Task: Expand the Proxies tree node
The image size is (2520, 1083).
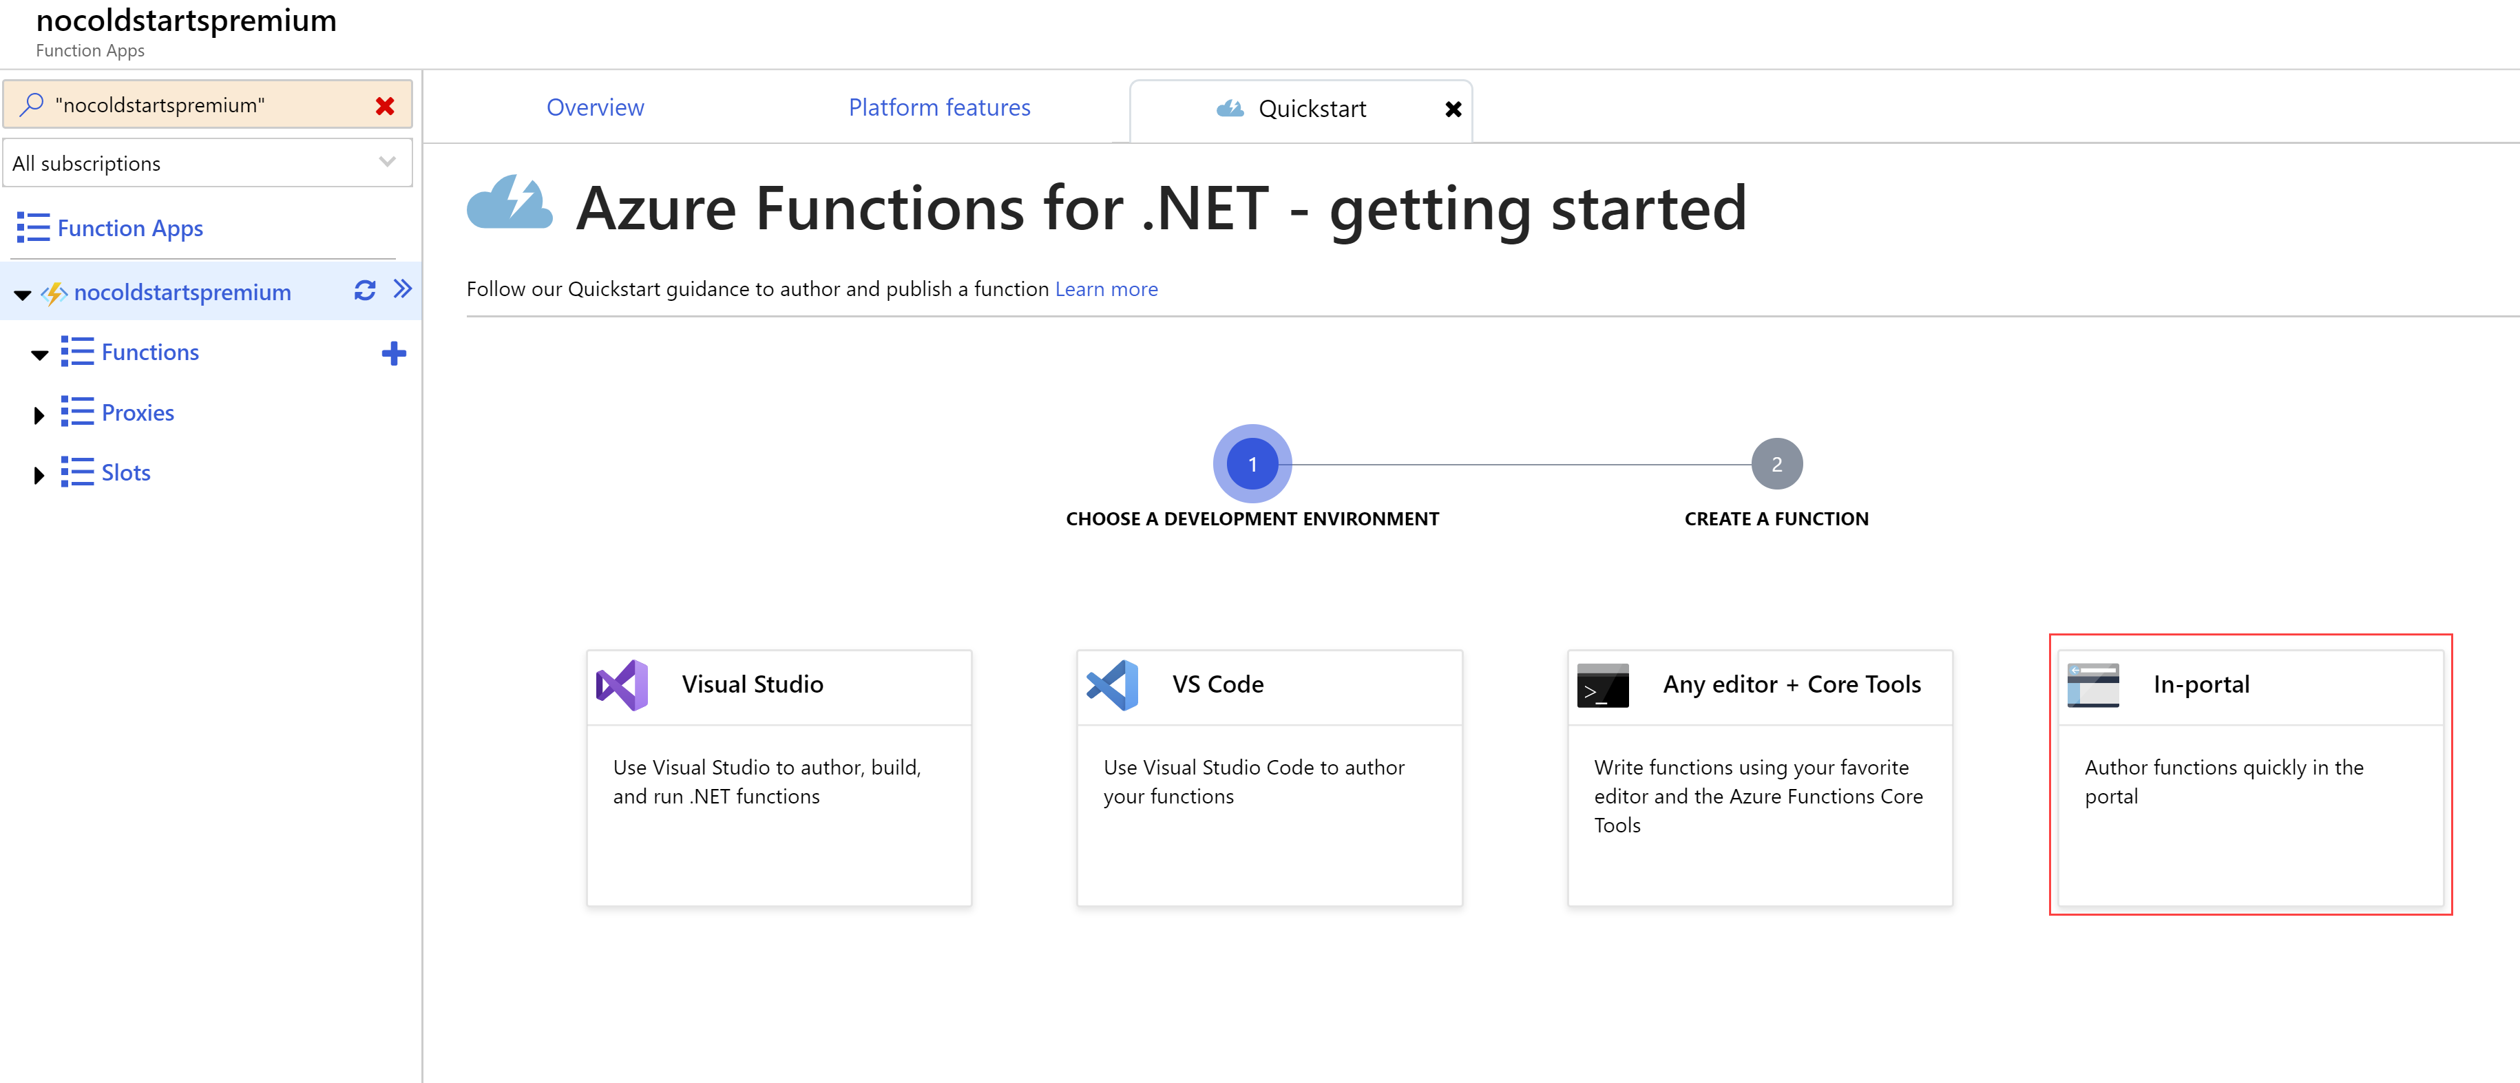Action: tap(38, 414)
